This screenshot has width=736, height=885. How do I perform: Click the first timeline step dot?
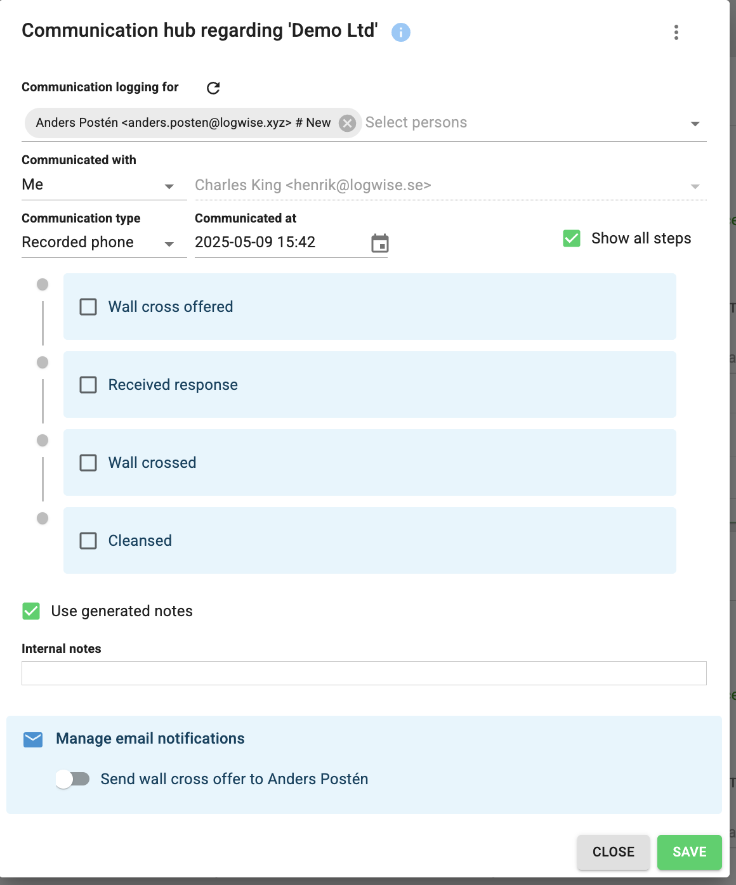coord(43,284)
